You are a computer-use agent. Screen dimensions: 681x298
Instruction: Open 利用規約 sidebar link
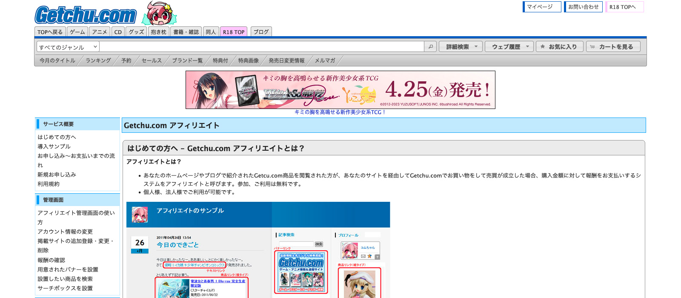pos(49,184)
